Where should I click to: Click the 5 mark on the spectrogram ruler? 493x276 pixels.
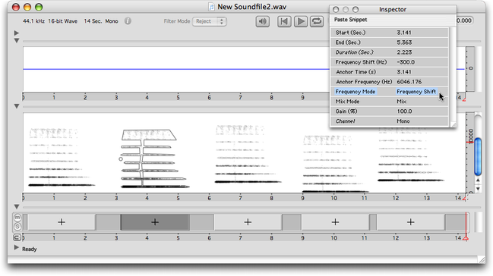point(178,198)
